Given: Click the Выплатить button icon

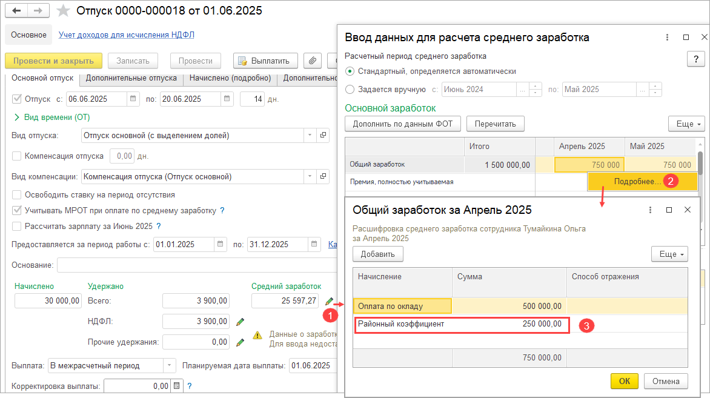Looking at the screenshot, I should tap(242, 61).
